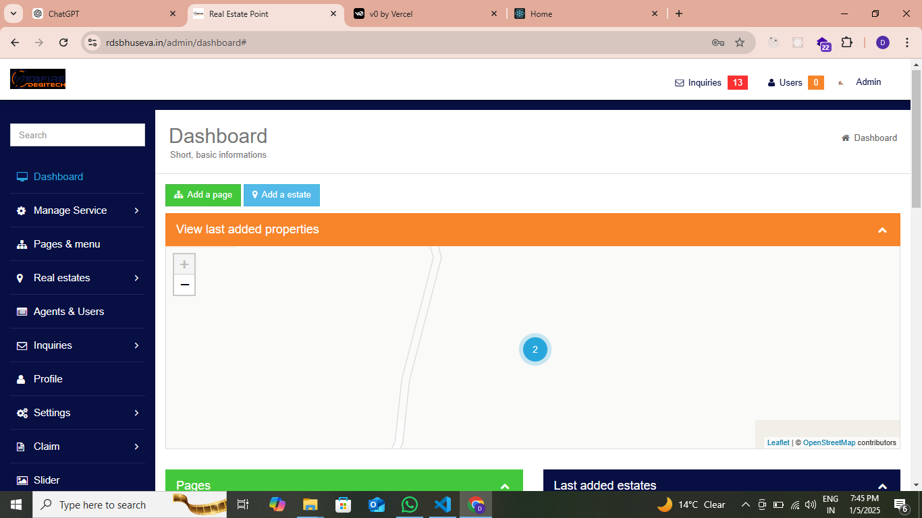
Task: Open Visual Studio Code from taskbar
Action: (x=442, y=505)
